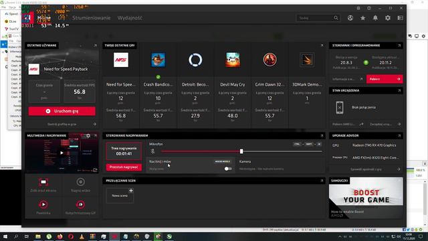The width and height of the screenshot is (428, 241).
Task: Expand the Sterowanie Nagrywaniem panel
Action: pyautogui.click(x=322, y=135)
